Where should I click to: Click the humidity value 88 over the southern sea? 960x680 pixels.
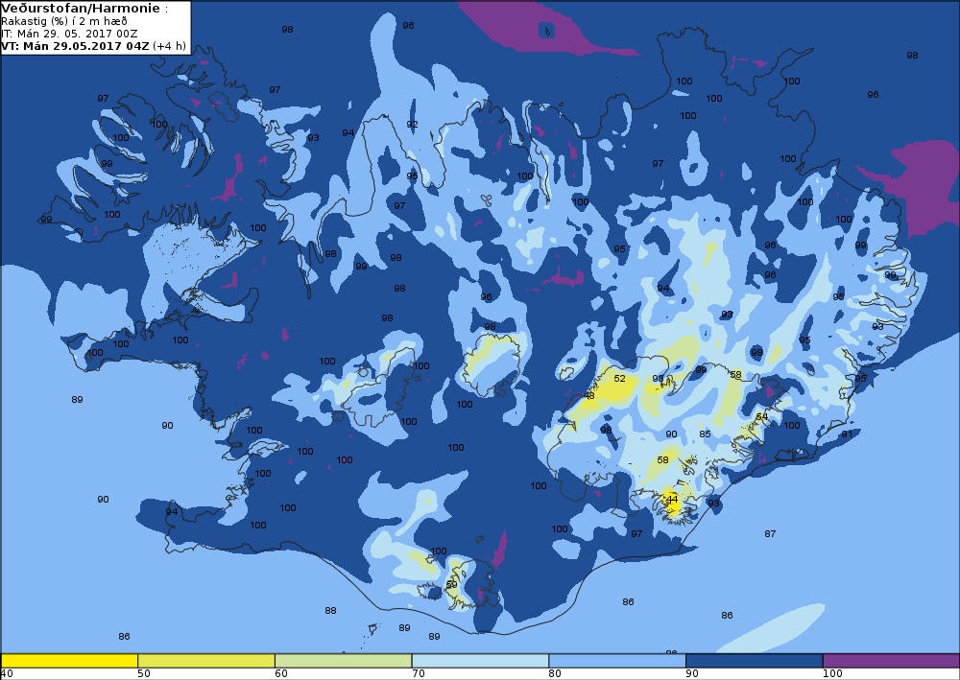[x=330, y=610]
